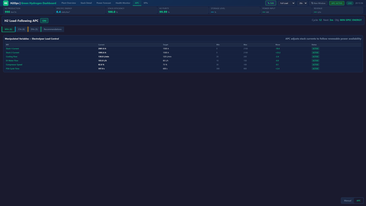The image size is (366, 206).
Task: Switch to the KPIs tab
Action: coord(146,3)
